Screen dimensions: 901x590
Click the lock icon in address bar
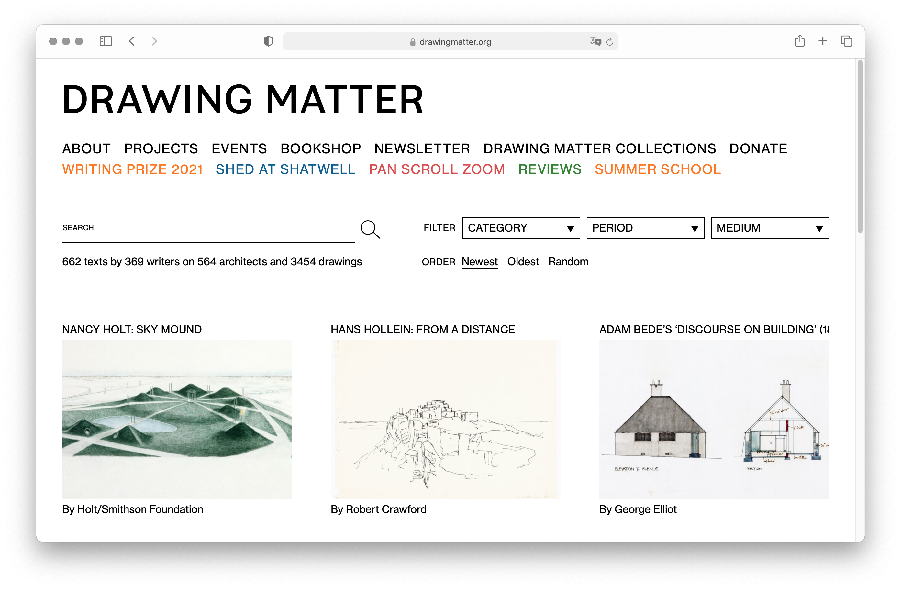tap(413, 42)
